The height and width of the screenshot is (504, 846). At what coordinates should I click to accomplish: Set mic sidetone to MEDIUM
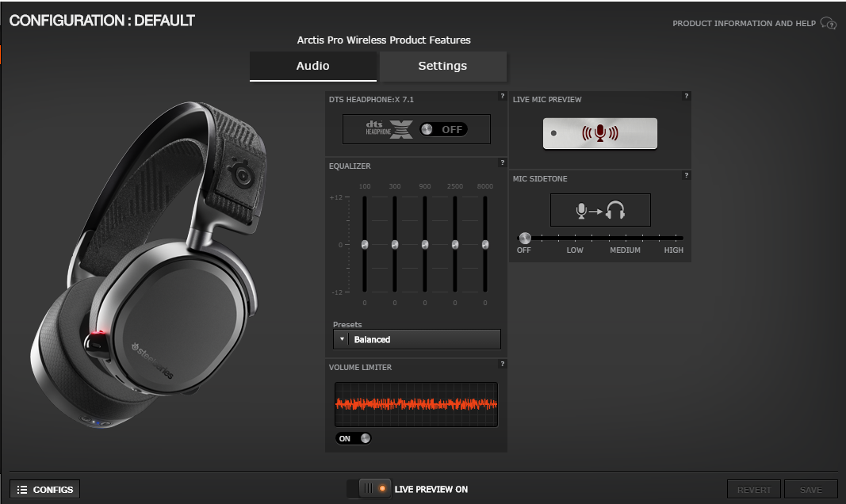[625, 250]
